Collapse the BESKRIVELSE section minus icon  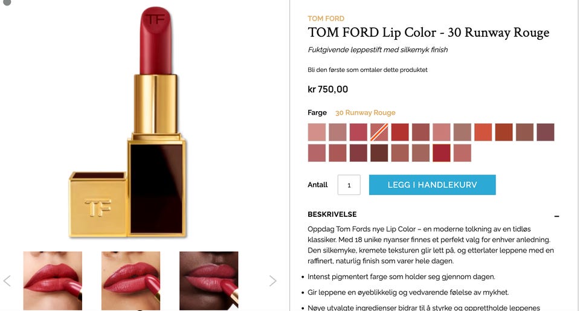click(556, 216)
